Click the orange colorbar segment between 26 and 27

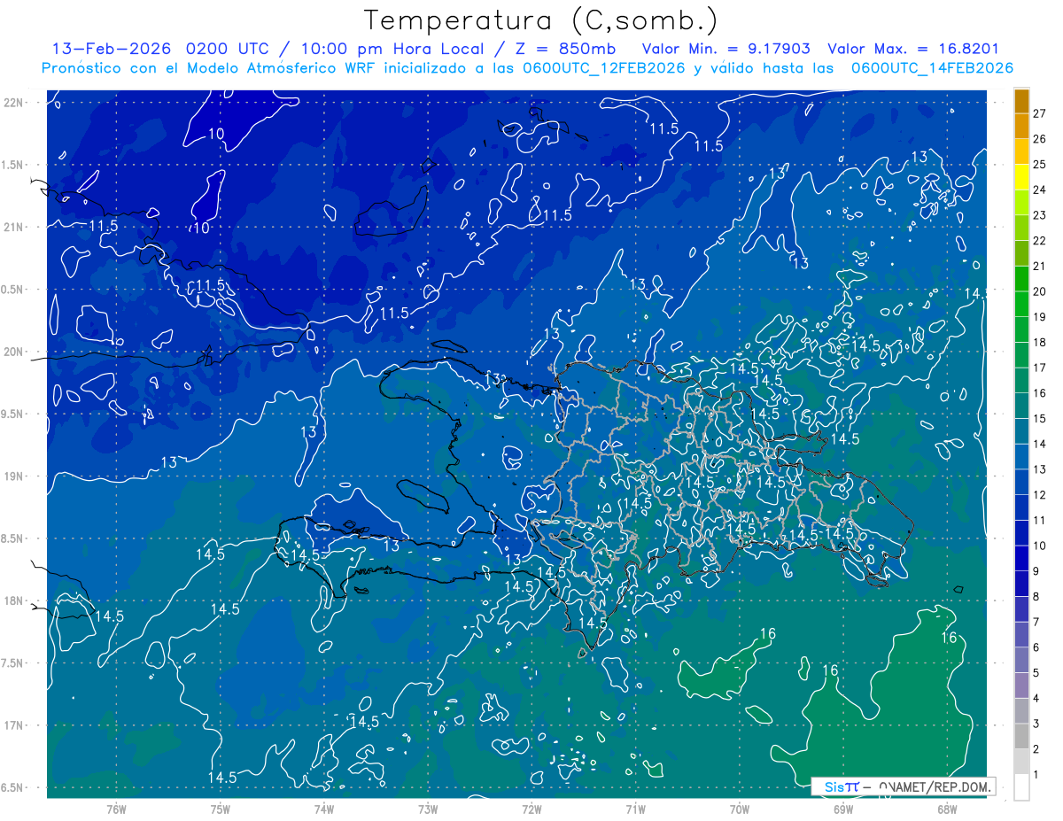coord(1021,127)
